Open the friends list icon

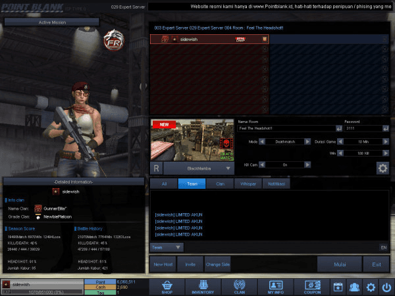[354, 287]
